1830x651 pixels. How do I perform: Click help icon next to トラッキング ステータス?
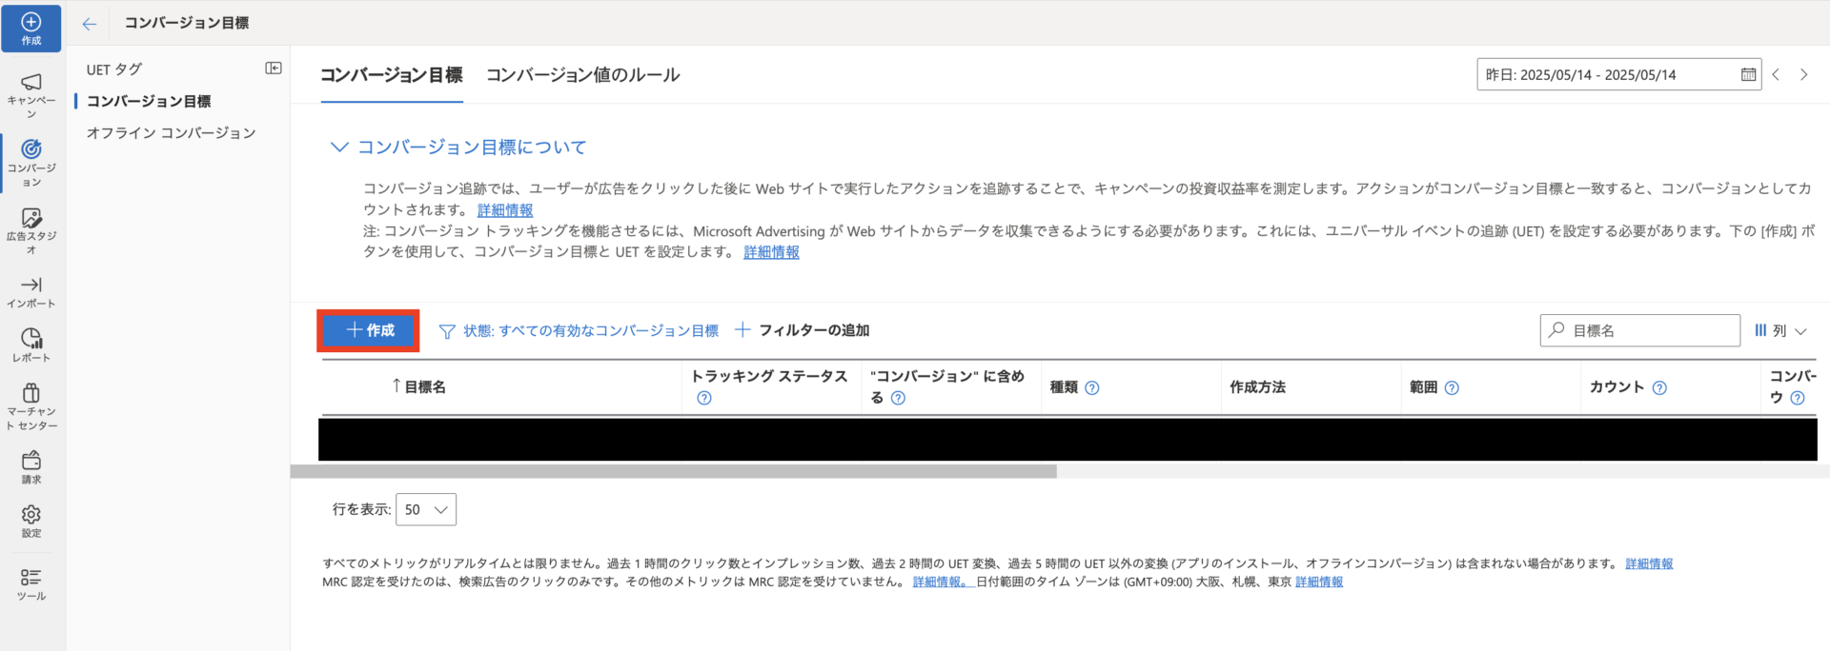[x=704, y=398]
